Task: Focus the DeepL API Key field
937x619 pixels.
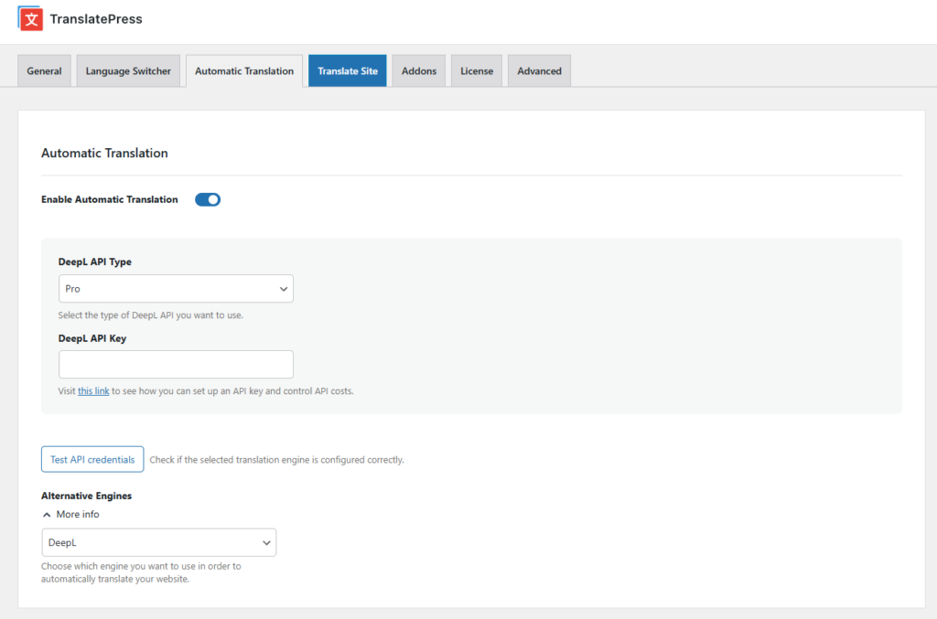Action: point(176,364)
